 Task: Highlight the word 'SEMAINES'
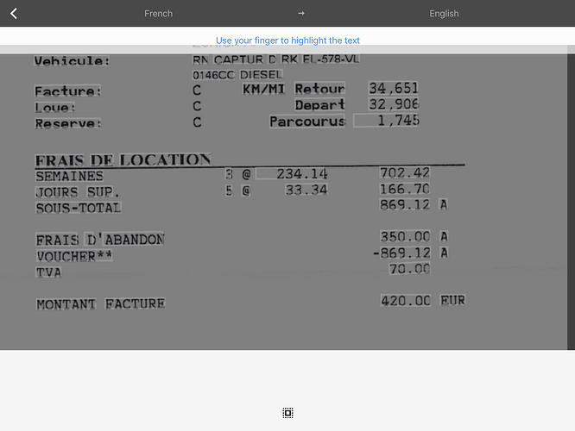(x=70, y=176)
